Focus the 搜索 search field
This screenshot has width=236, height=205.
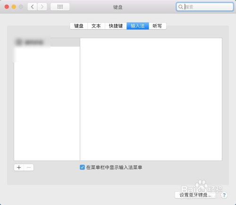tap(205, 7)
